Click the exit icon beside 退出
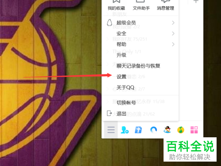221x166 pixels. click(x=109, y=113)
